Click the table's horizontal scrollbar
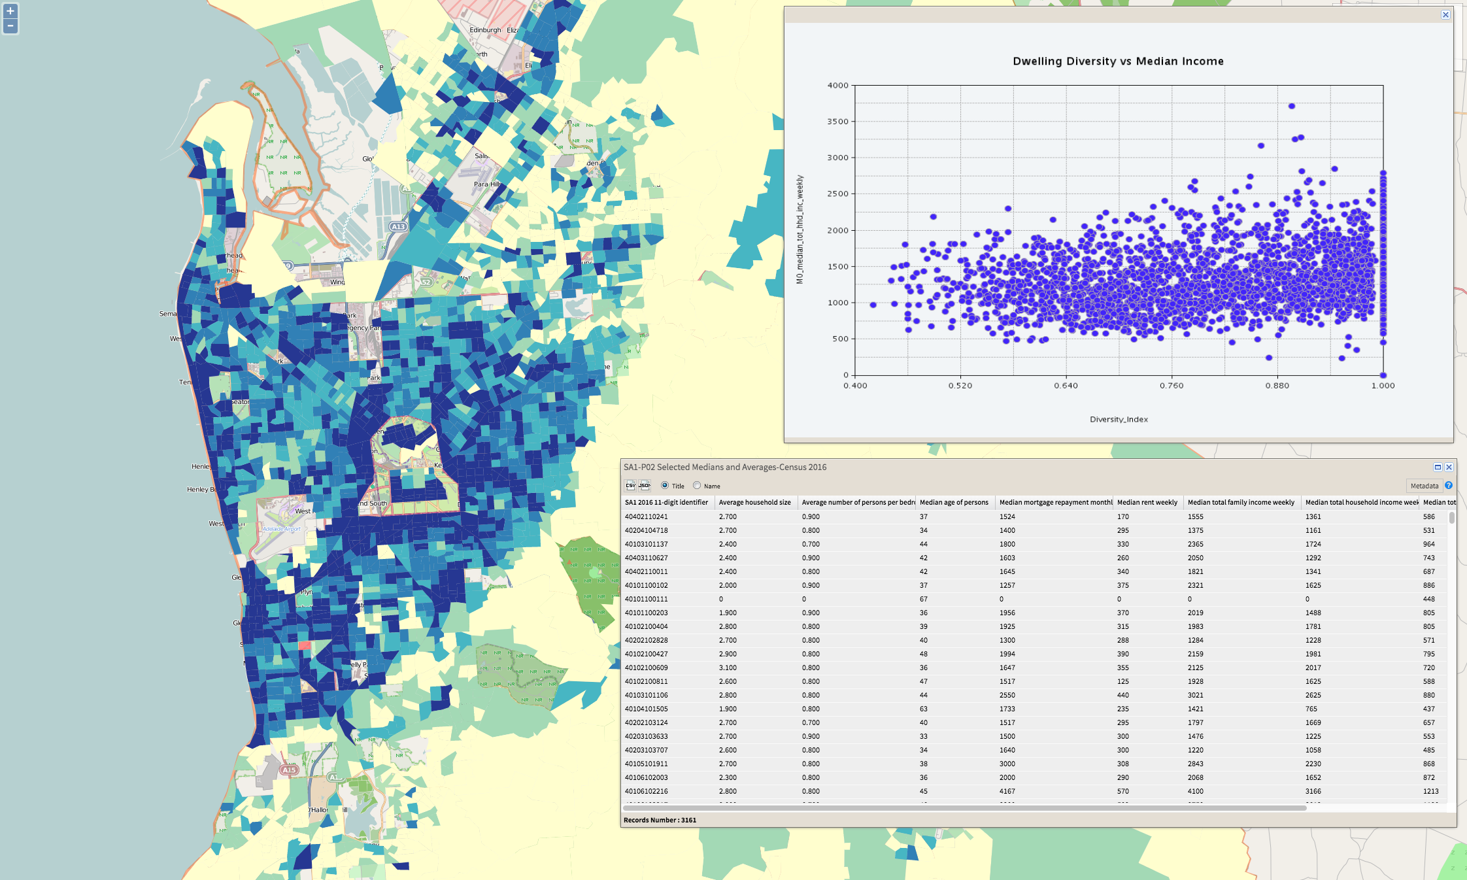 (x=964, y=808)
